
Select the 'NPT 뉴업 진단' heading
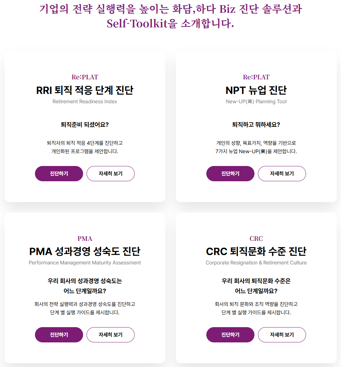[x=256, y=90]
